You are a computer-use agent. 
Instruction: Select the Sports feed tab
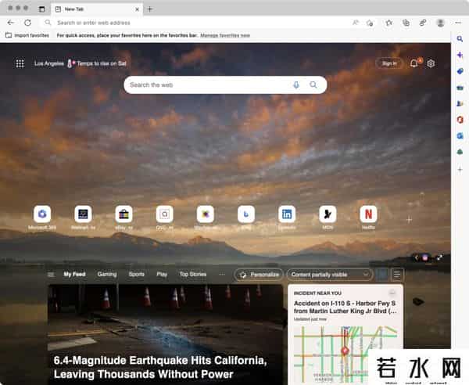point(136,274)
